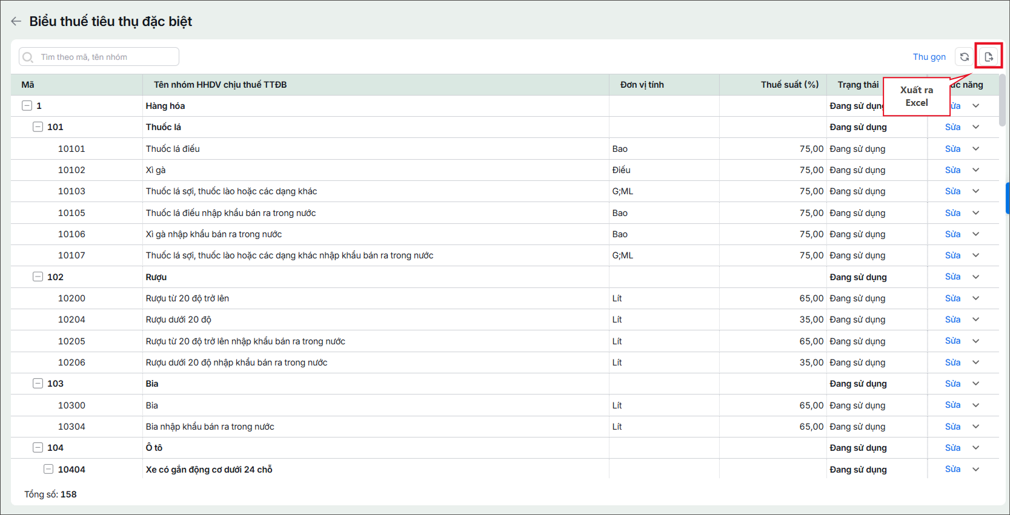Collapse group 1 Hàng hóa
This screenshot has height=515, width=1010.
click(27, 106)
